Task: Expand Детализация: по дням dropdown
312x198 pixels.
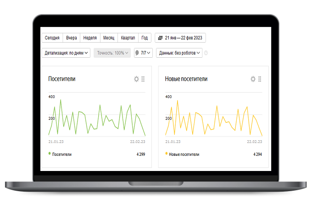Action: (66, 53)
